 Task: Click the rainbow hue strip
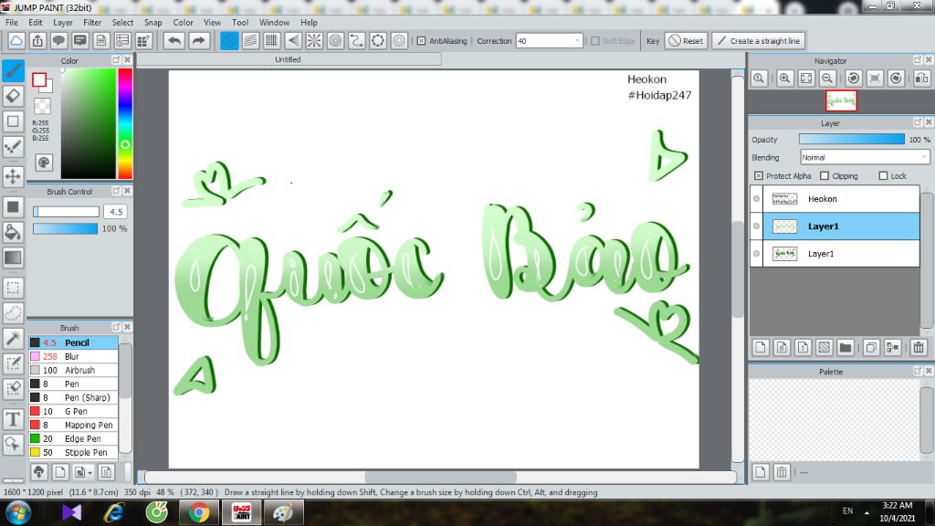(124, 123)
